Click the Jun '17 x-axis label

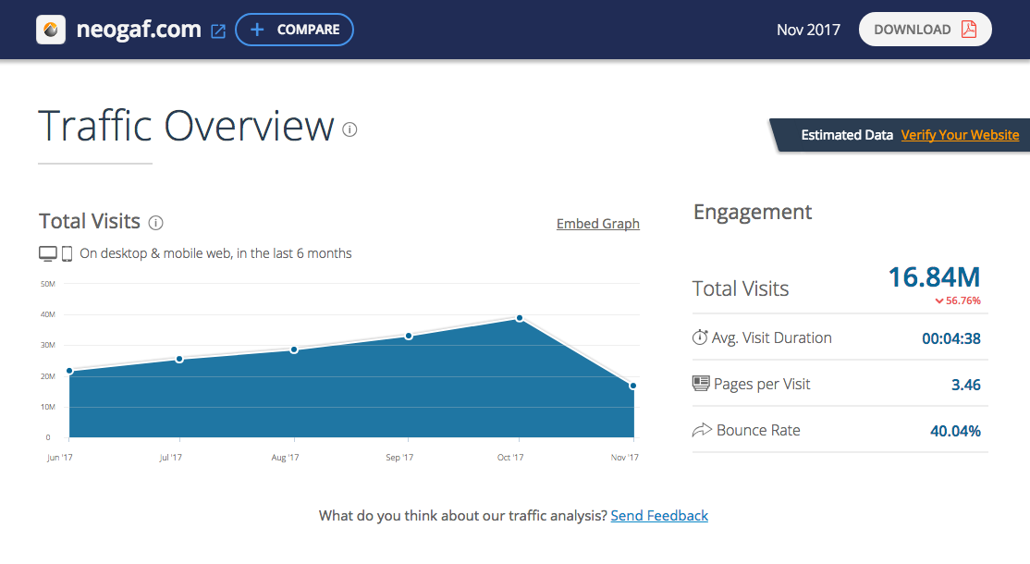click(60, 458)
